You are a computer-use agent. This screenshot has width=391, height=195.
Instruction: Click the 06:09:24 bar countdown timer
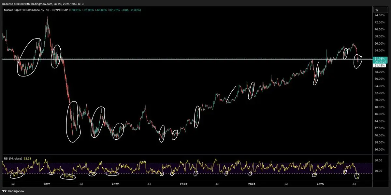(x=380, y=62)
